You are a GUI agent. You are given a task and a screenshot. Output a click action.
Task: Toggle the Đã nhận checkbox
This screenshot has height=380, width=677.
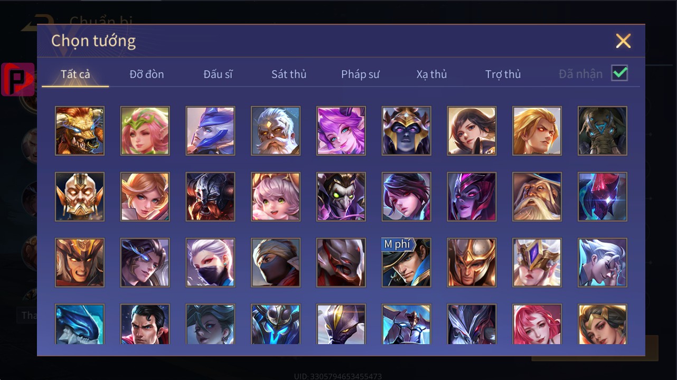pos(619,73)
